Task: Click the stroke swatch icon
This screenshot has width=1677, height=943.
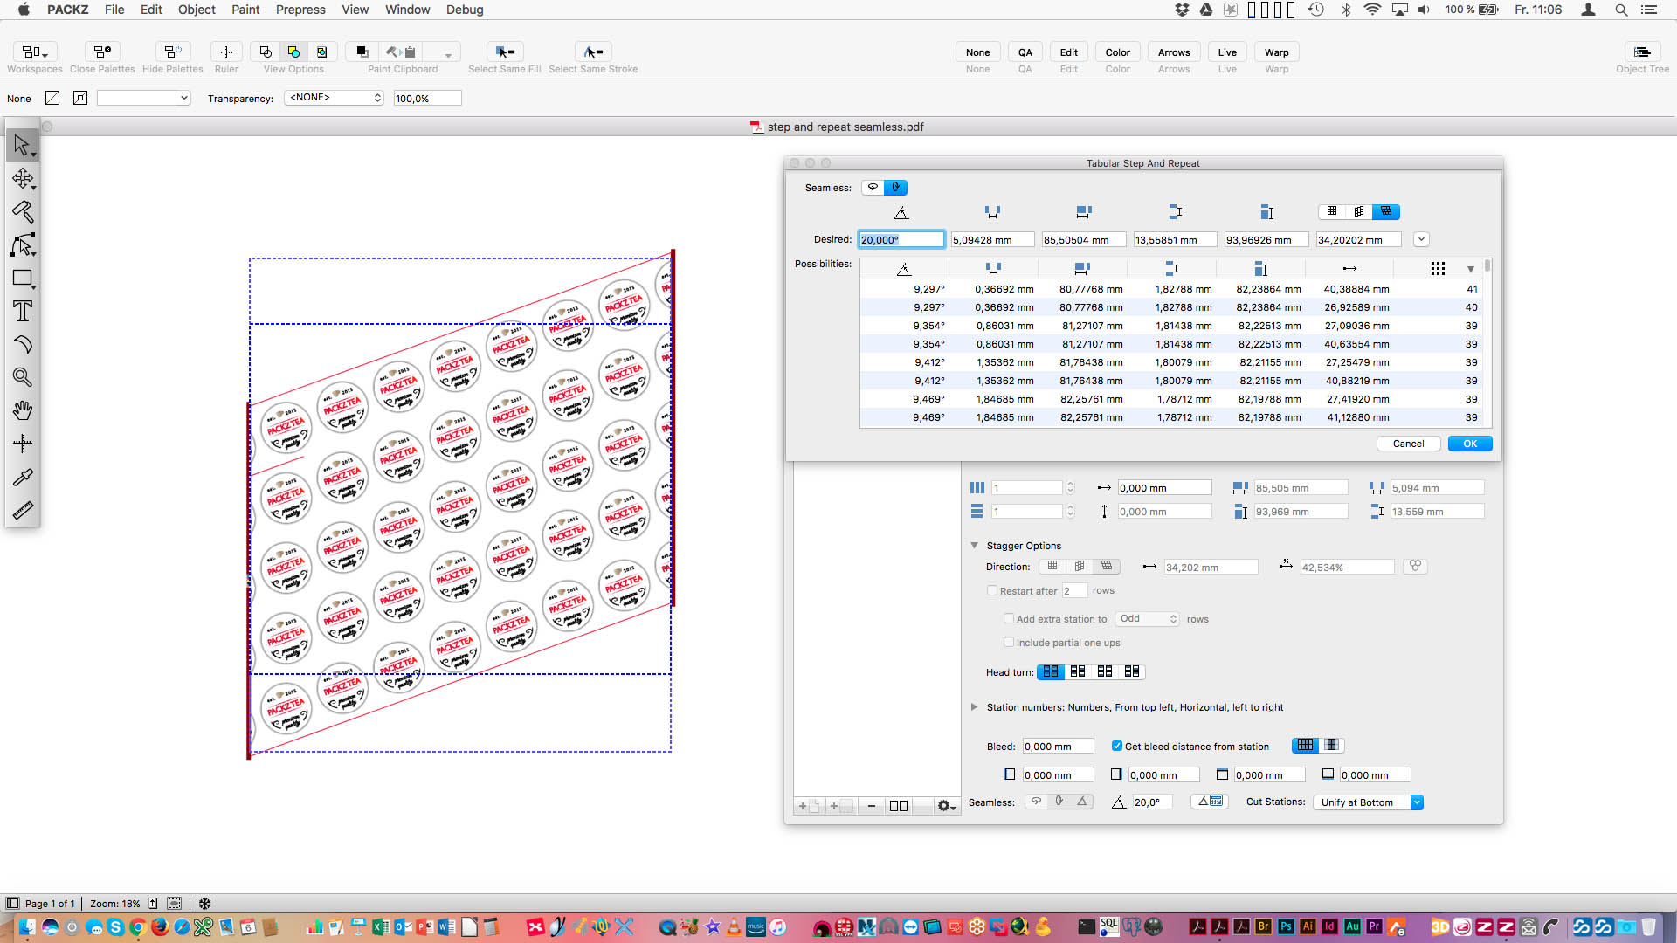Action: click(80, 98)
